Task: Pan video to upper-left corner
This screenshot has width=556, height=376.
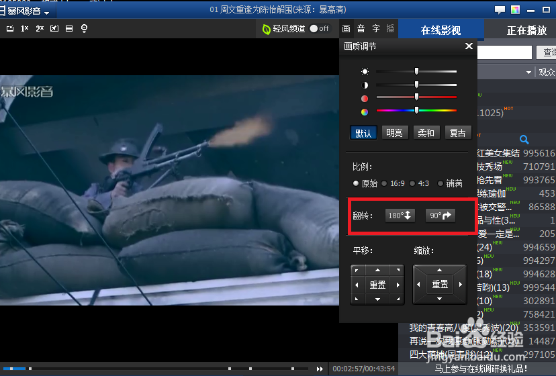Action: [x=357, y=271]
